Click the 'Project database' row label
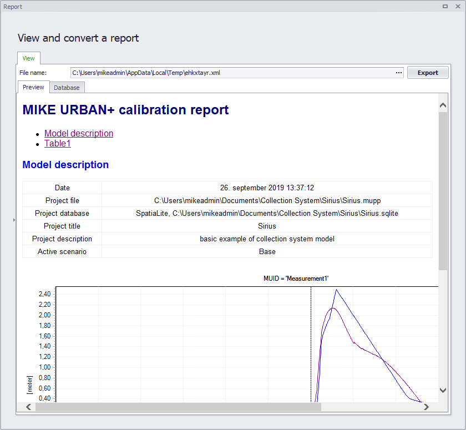Screen dimensions: 466x430 coord(62,214)
